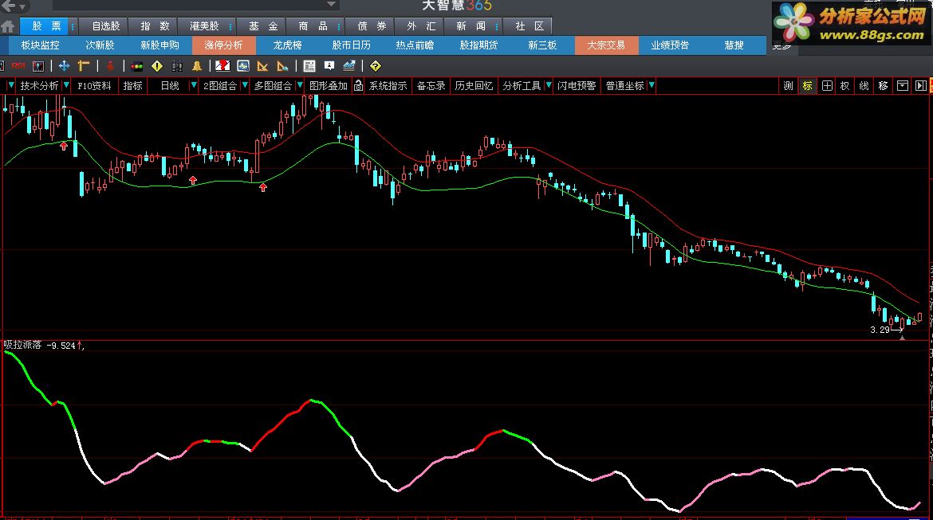This screenshot has height=520, width=933.
Task: Open the 龙虎榜 sub-tab
Action: click(x=287, y=45)
